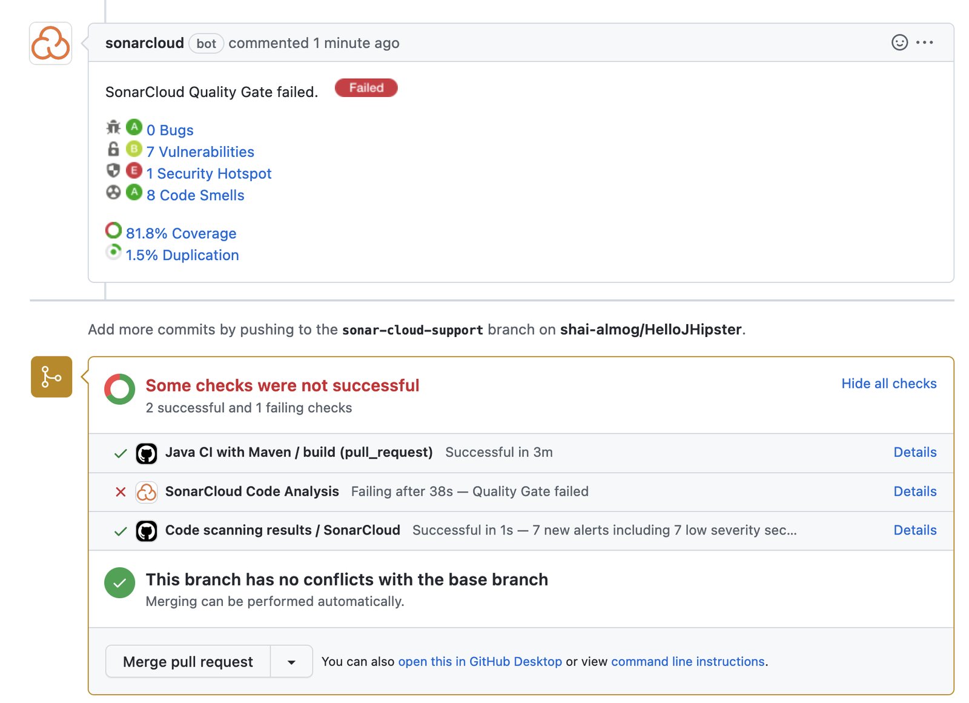Screen dimensions: 969x703
Task: Click 'Successful in 3m' status text
Action: [x=499, y=453]
